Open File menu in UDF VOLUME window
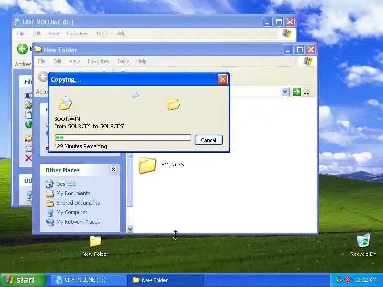This screenshot has width=383, height=287. click(21, 33)
